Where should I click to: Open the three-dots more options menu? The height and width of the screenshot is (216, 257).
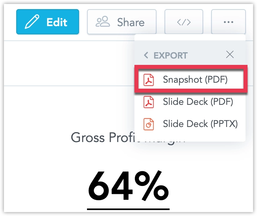coord(228,22)
